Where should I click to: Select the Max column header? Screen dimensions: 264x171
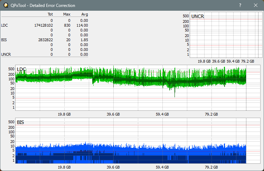point(67,14)
